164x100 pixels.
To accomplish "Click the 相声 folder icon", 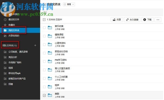I will (x=50, y=87).
